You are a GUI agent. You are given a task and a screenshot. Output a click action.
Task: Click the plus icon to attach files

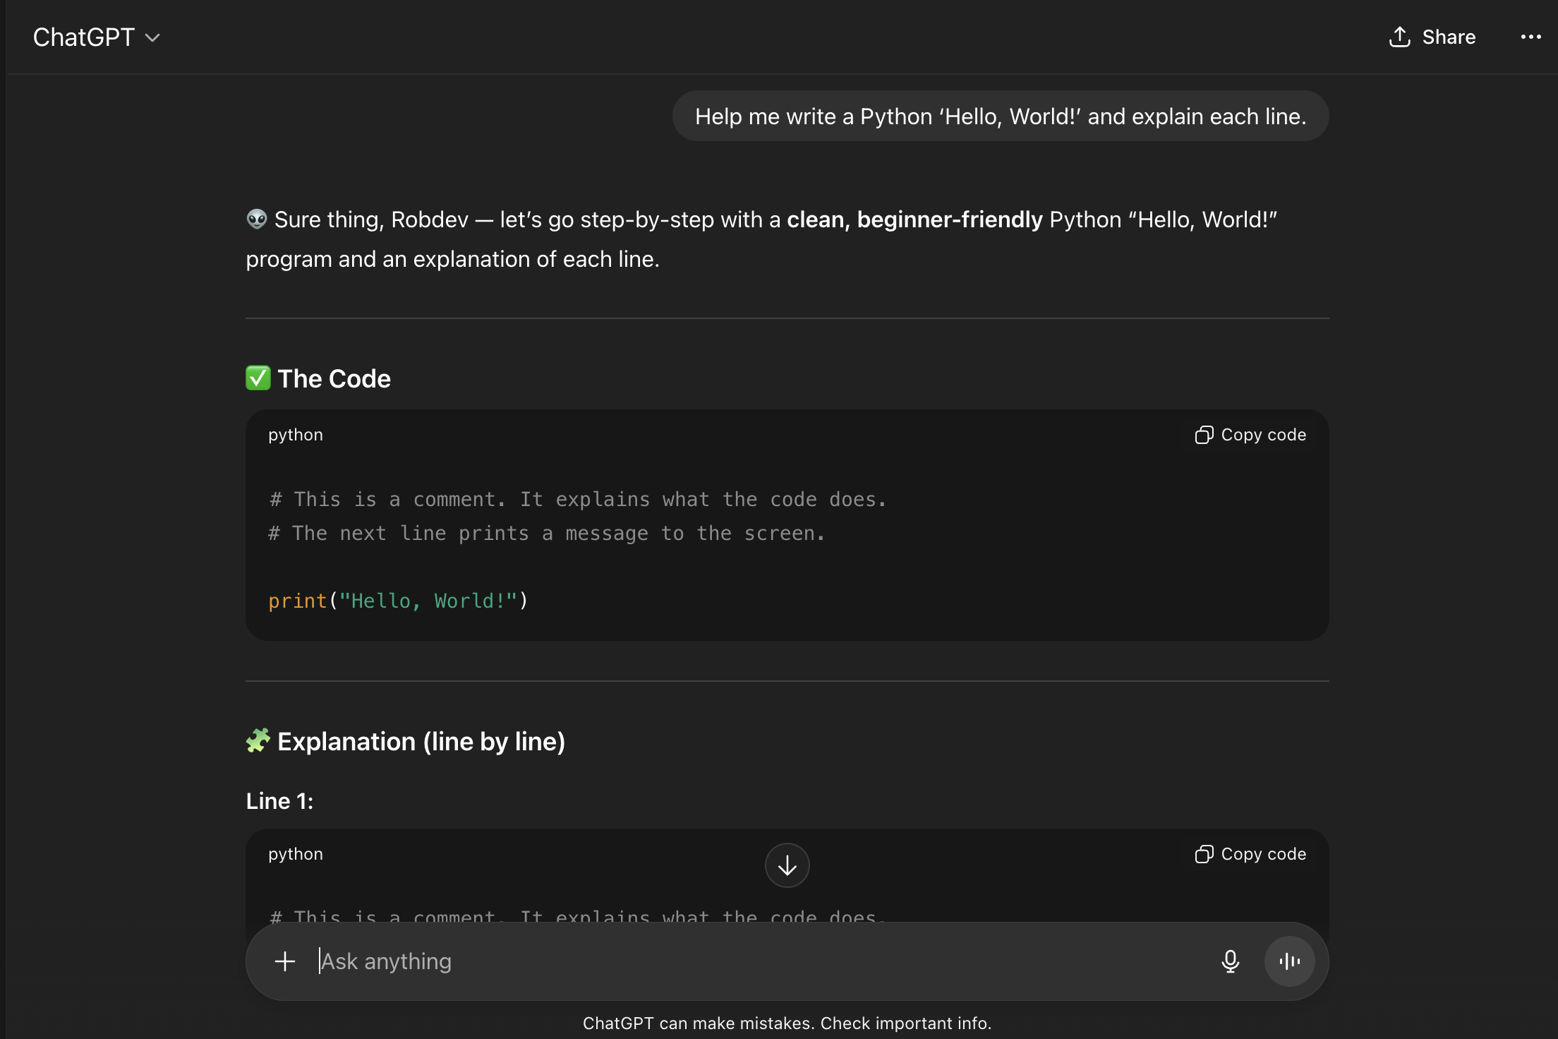coord(285,961)
